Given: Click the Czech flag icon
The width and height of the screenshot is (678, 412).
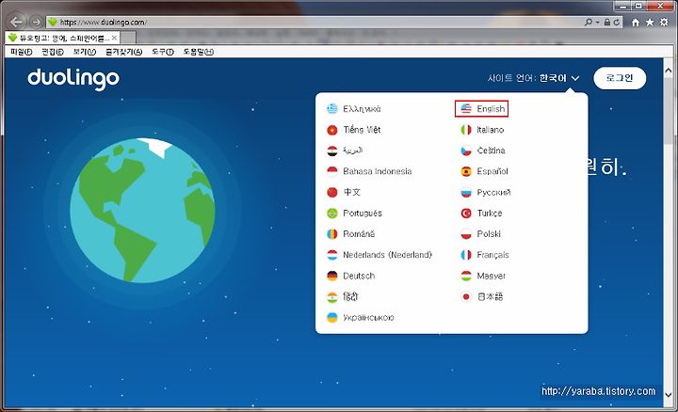Looking at the screenshot, I should tap(466, 151).
